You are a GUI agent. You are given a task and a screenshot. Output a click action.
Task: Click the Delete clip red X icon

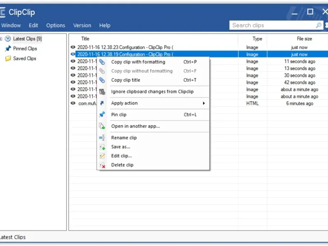coord(102,165)
